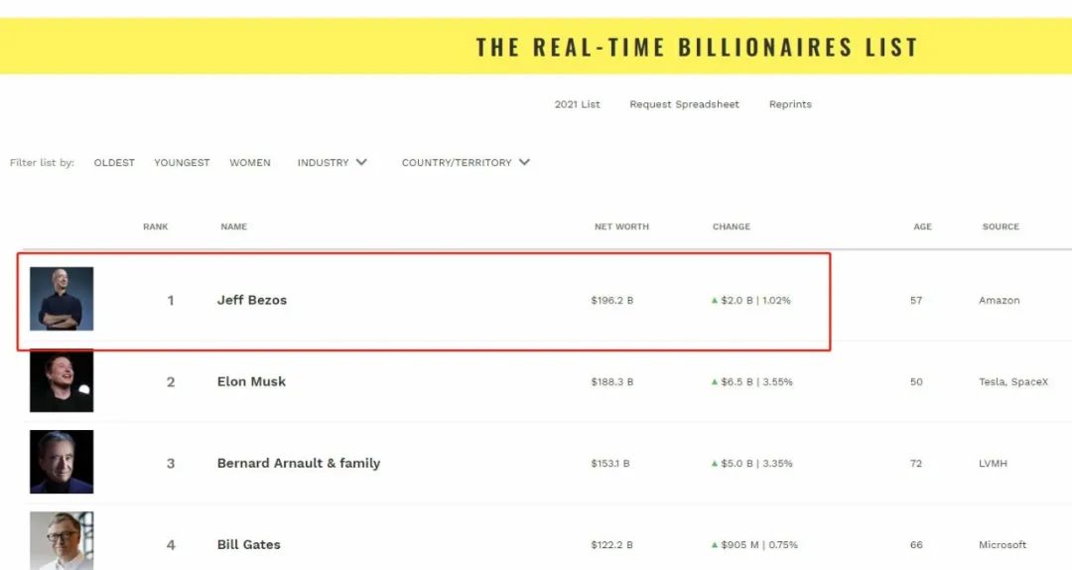
Task: Click the Bill Gates name
Action: pyautogui.click(x=249, y=544)
